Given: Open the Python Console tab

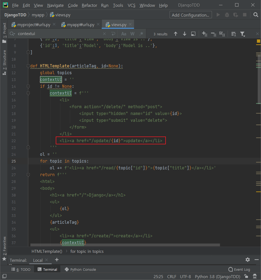Looking at the screenshot, I should (x=80, y=269).
